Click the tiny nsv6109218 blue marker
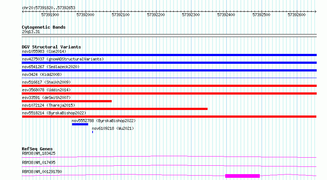This screenshot has width=327, height=180. click(x=92, y=132)
